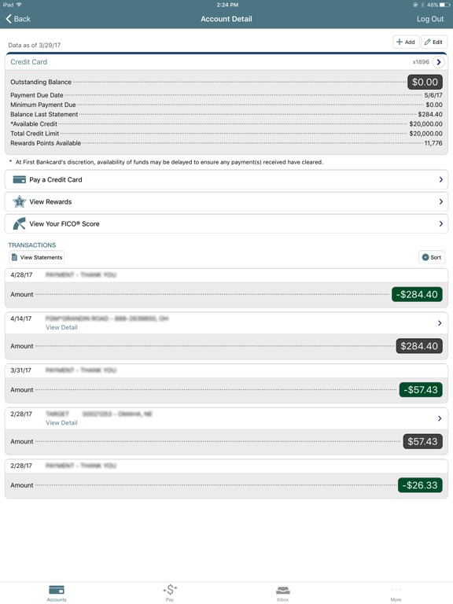Open the More dots tab
The width and height of the screenshot is (453, 604).
396,589
